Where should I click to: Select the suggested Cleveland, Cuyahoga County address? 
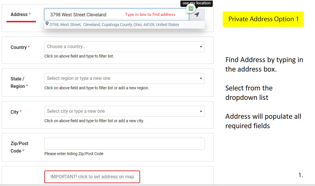114,25
